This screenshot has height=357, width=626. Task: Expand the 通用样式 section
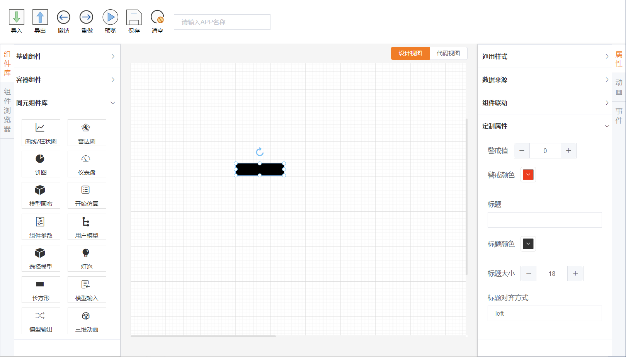(x=545, y=56)
